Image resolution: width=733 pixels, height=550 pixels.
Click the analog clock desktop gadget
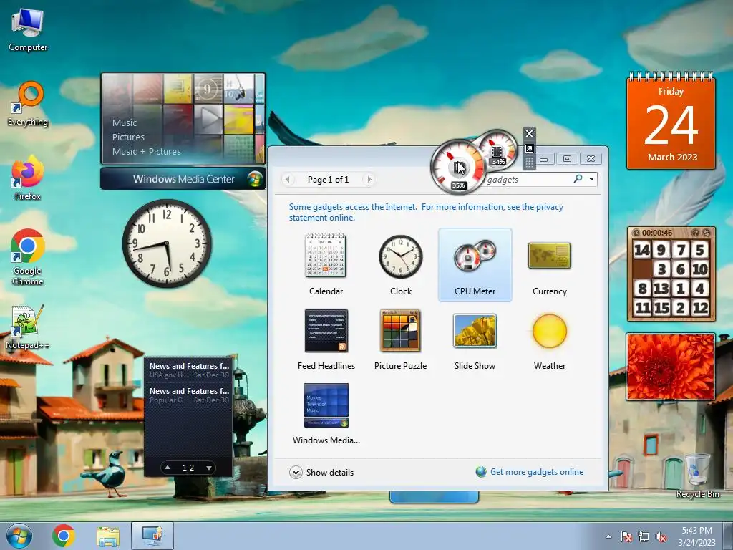[167, 243]
